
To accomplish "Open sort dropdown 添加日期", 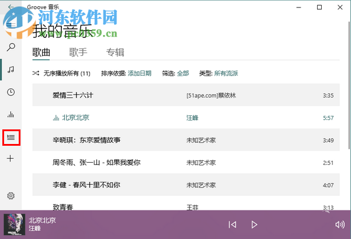I will pos(140,73).
